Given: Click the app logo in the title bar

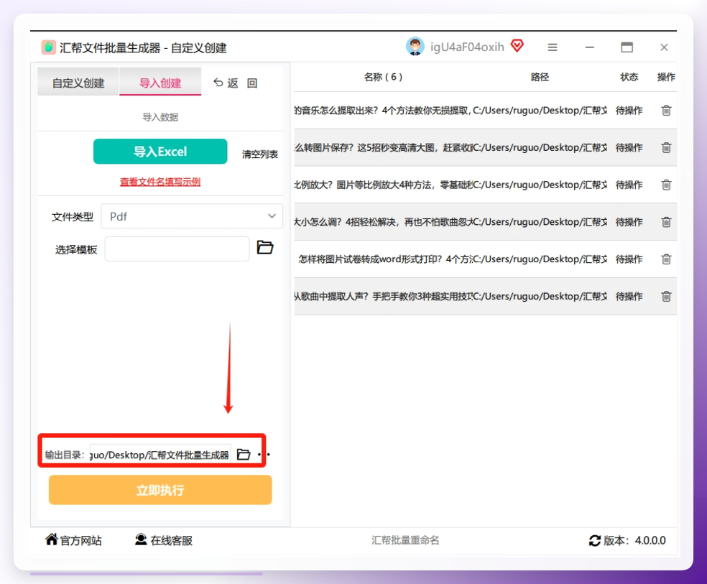Looking at the screenshot, I should point(48,47).
